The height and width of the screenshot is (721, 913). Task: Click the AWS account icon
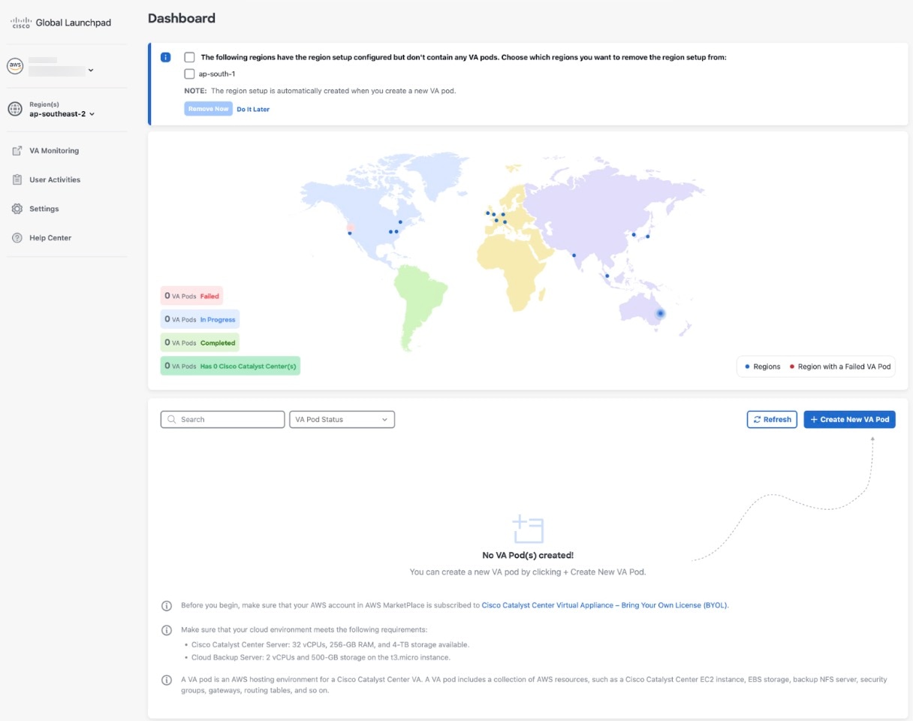click(x=15, y=66)
